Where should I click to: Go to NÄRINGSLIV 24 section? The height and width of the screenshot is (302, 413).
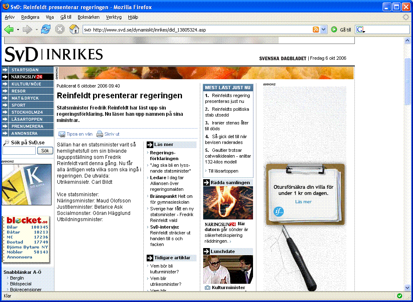click(x=27, y=77)
